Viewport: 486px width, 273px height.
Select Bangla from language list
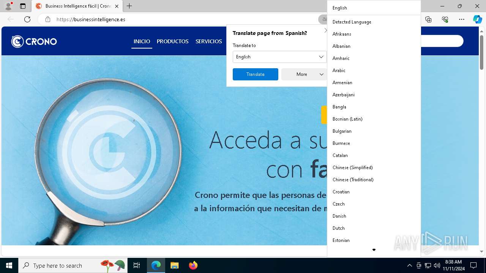point(374,107)
